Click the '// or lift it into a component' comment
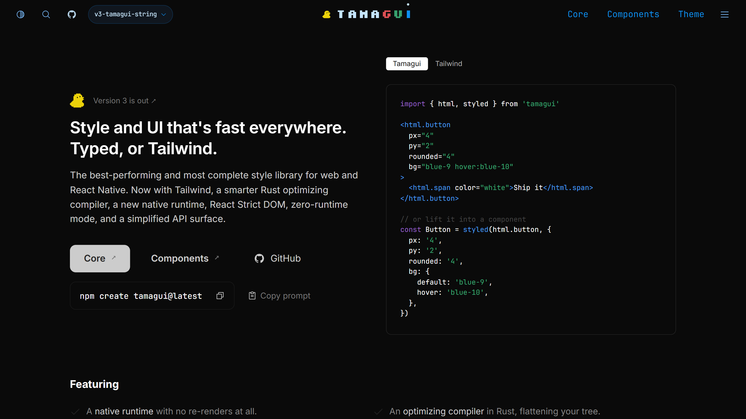 pos(463,219)
